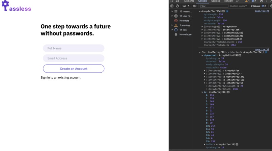This screenshot has width=272, height=151.
Task: Click the ArrayBufferData value 1384
Action: (233, 45)
